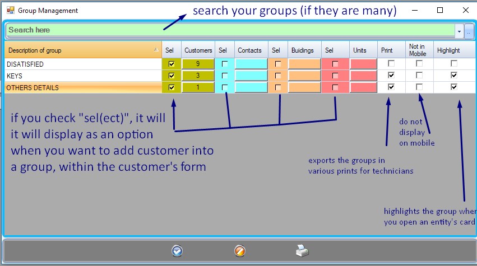The width and height of the screenshot is (477, 266).
Task: Click the orange edit pencil icon
Action: (x=240, y=251)
